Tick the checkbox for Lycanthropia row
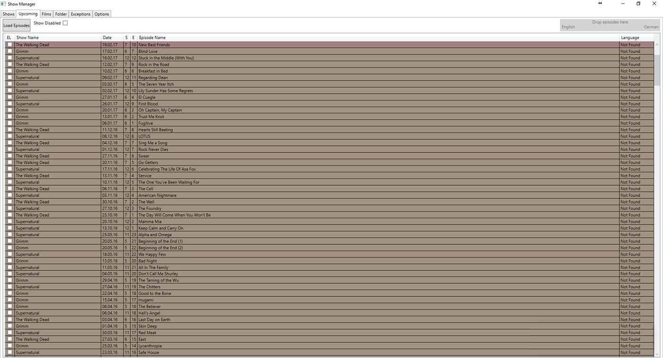Image resolution: width=663 pixels, height=358 pixels. [9, 346]
